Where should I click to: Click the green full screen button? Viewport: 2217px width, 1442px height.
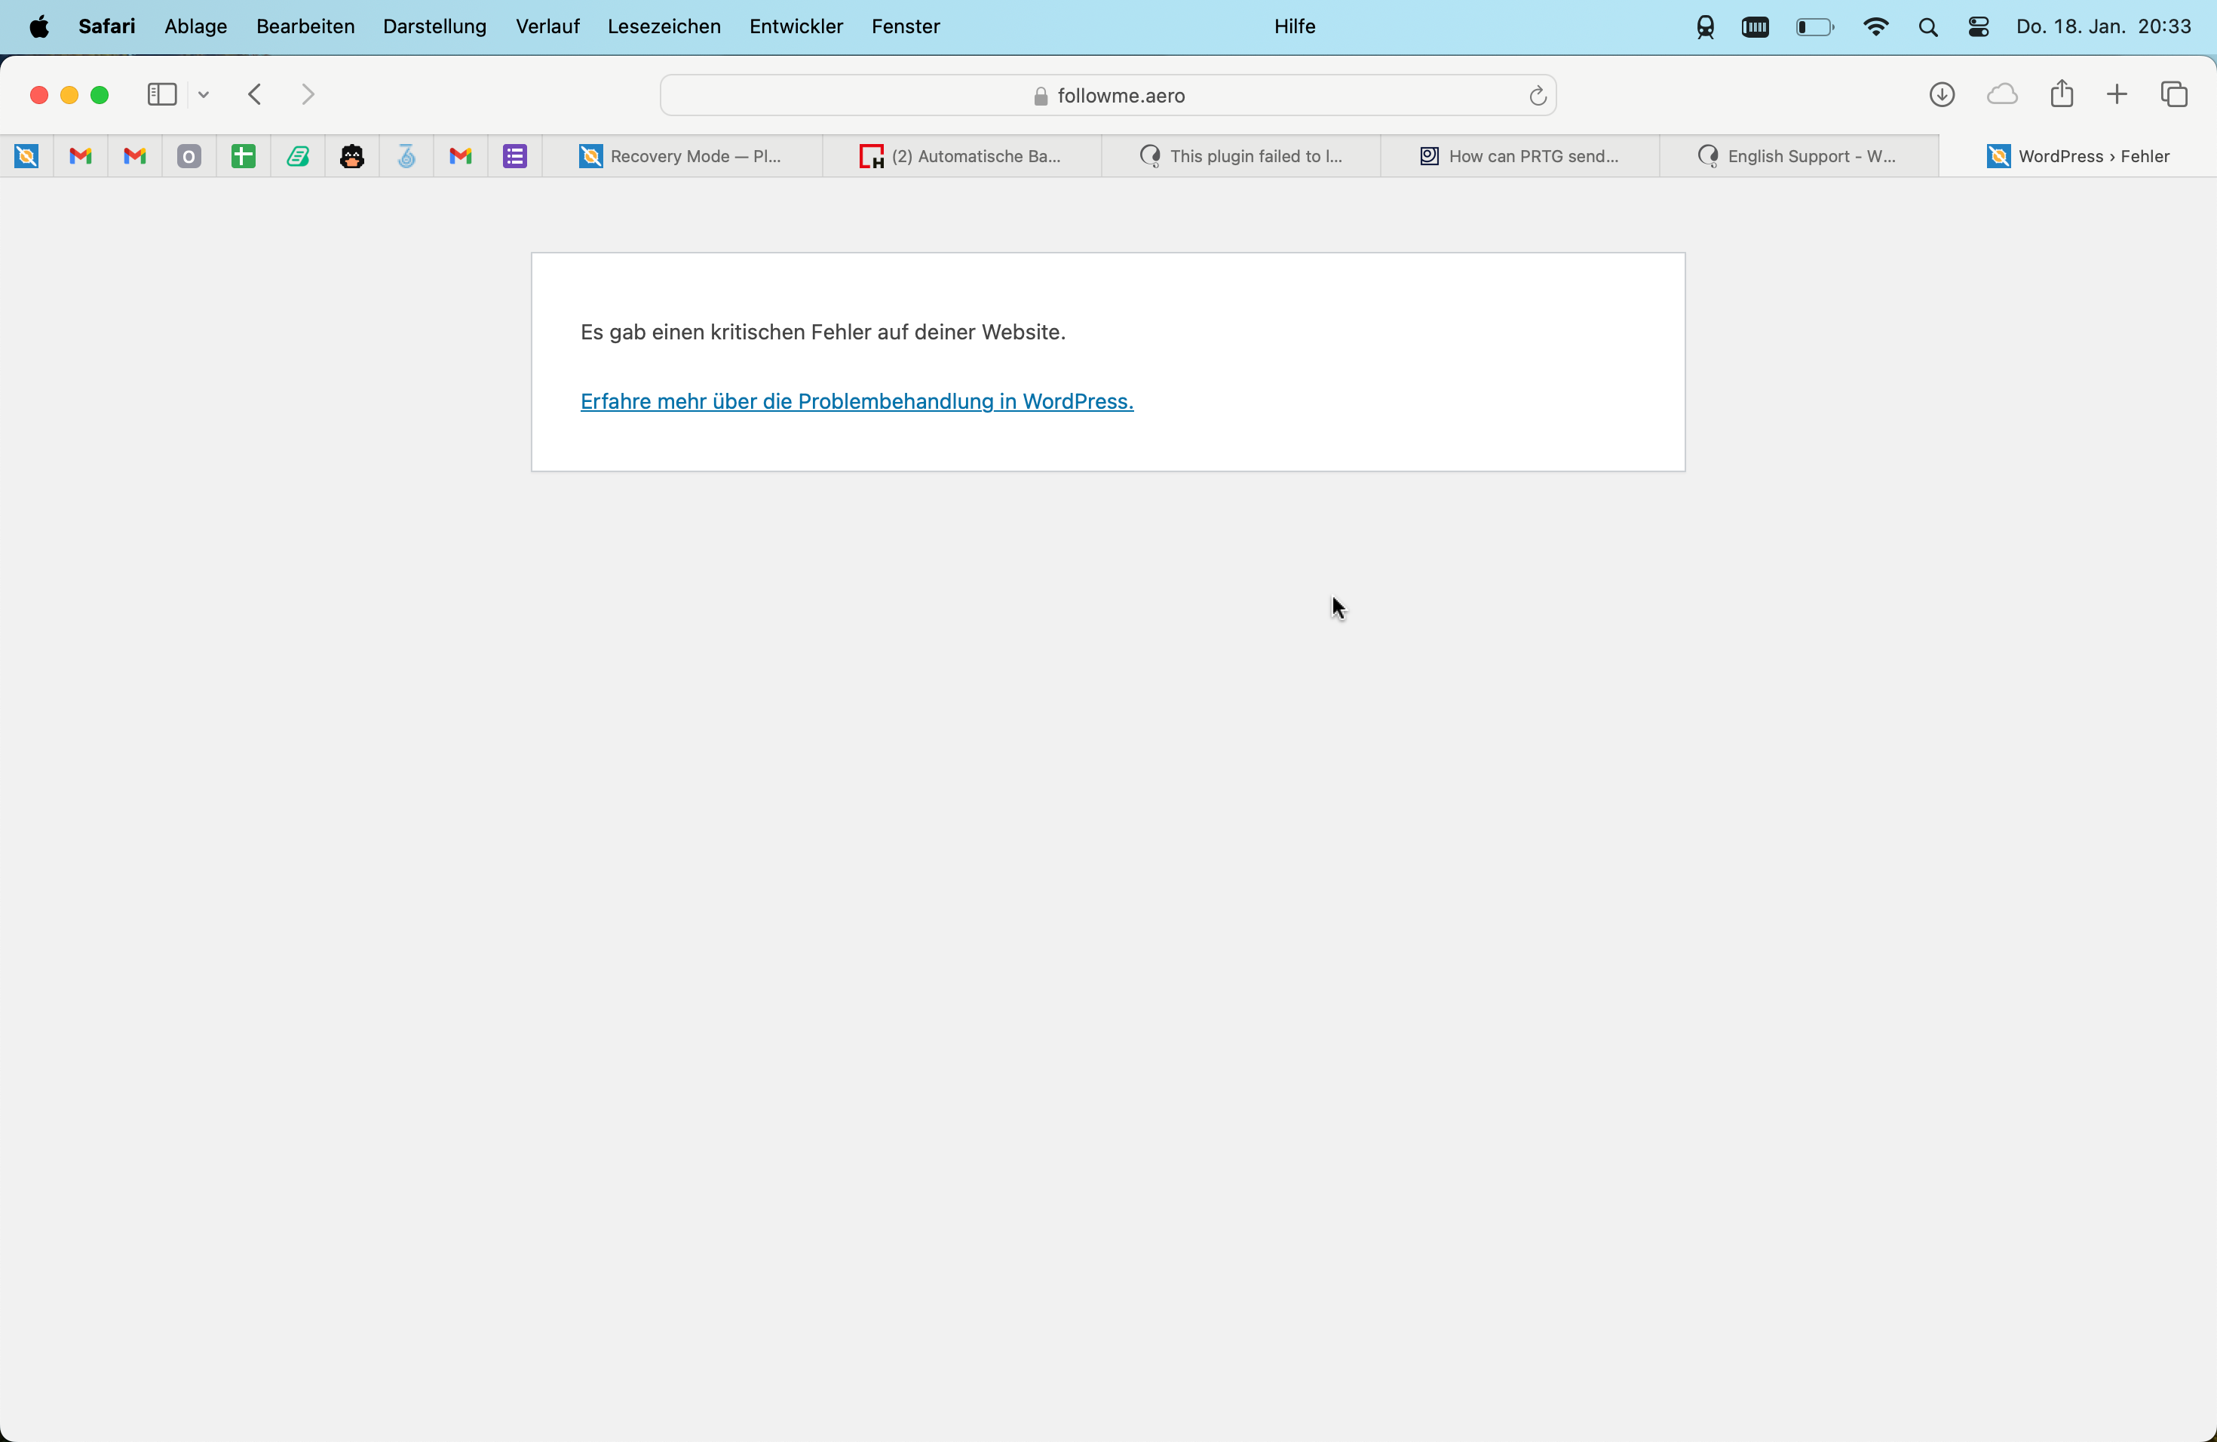click(x=100, y=95)
